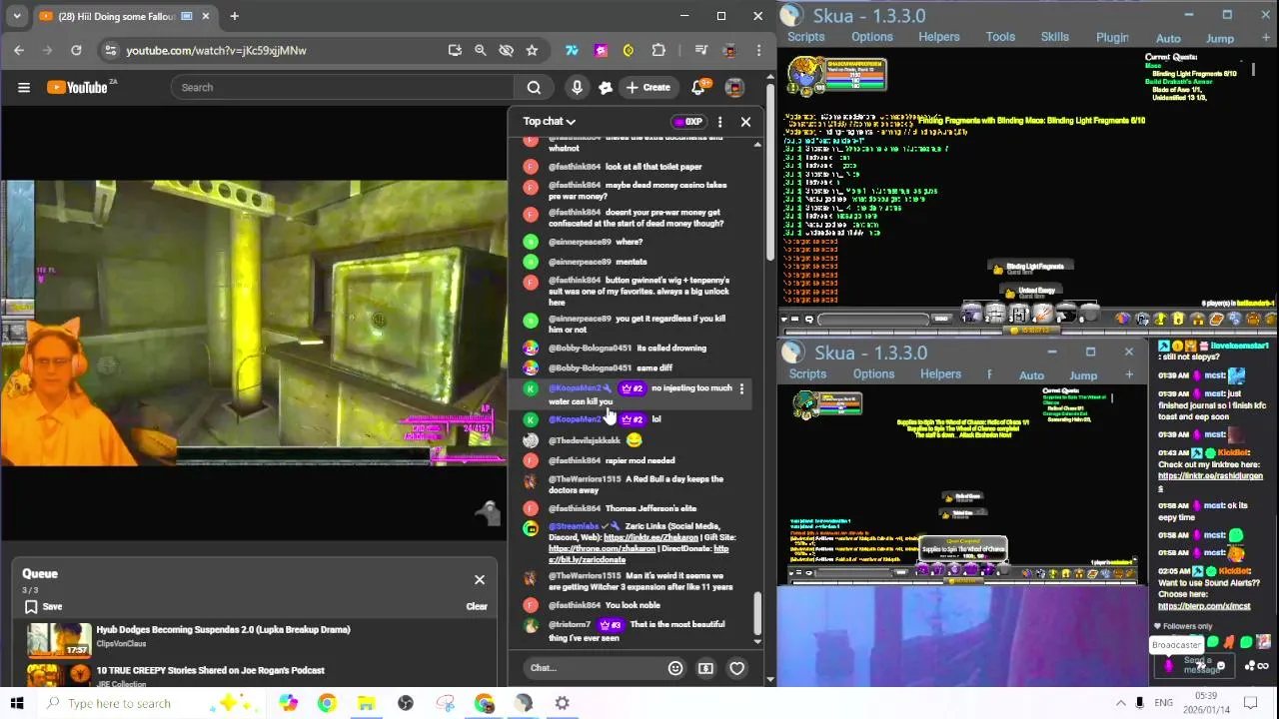1279x719 pixels.
Task: Open File Explorer from taskbar
Action: pos(366,703)
